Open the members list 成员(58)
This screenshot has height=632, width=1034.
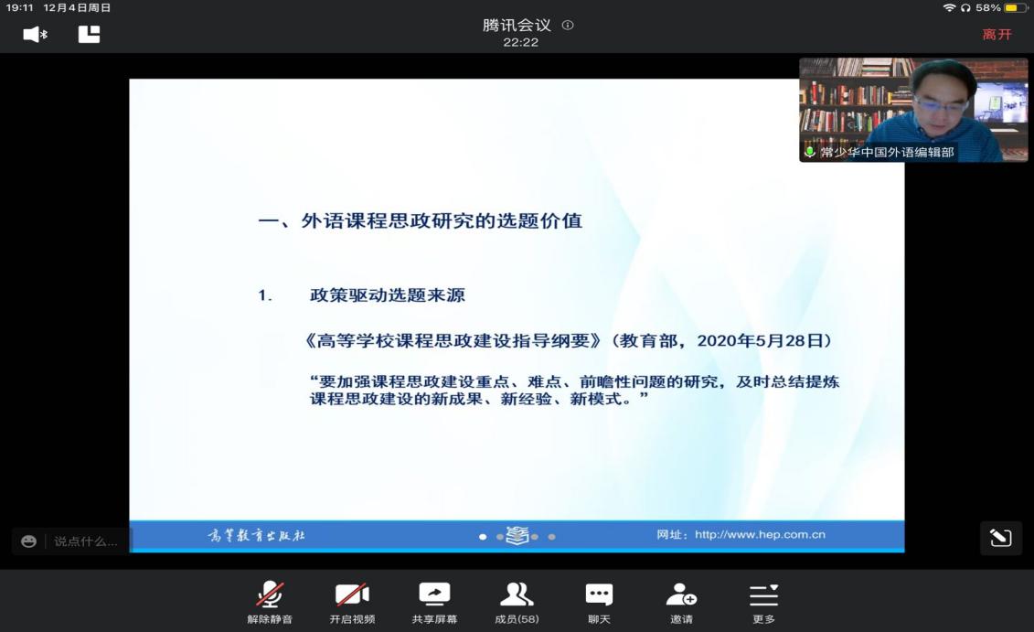(x=517, y=602)
